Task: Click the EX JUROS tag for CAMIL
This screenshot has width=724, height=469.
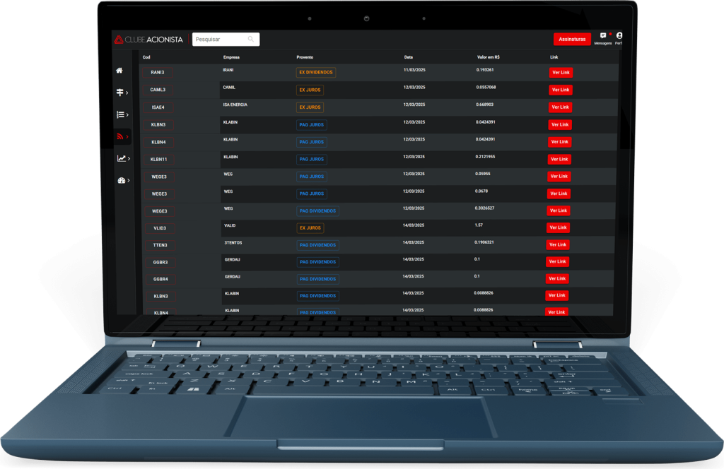Action: click(310, 90)
